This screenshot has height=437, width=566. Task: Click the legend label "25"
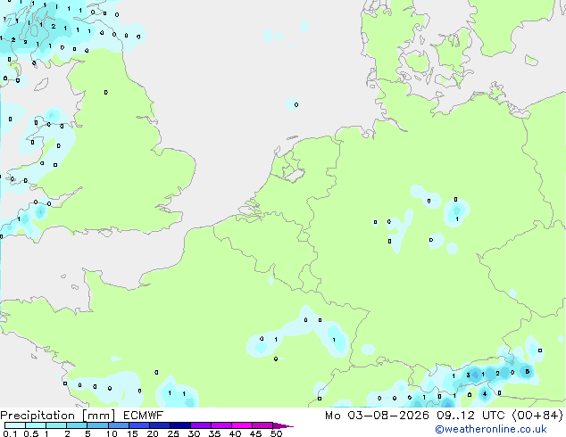pos(173,433)
